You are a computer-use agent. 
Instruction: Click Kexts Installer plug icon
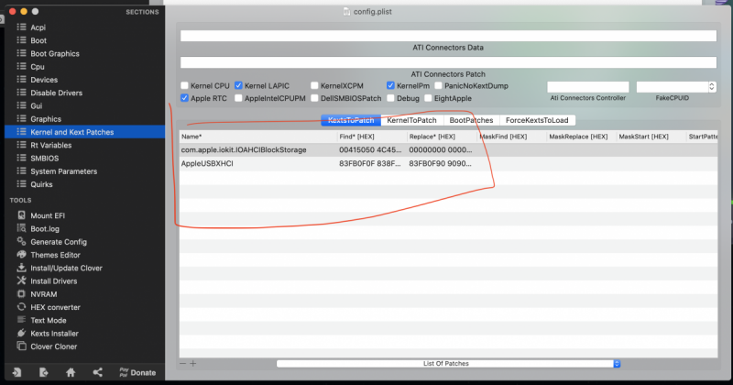pyautogui.click(x=21, y=333)
